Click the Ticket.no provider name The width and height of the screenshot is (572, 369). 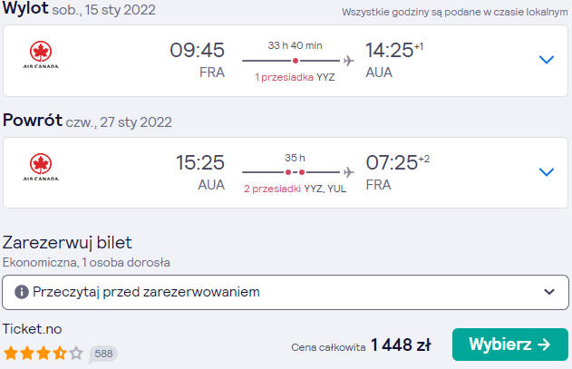click(x=32, y=329)
